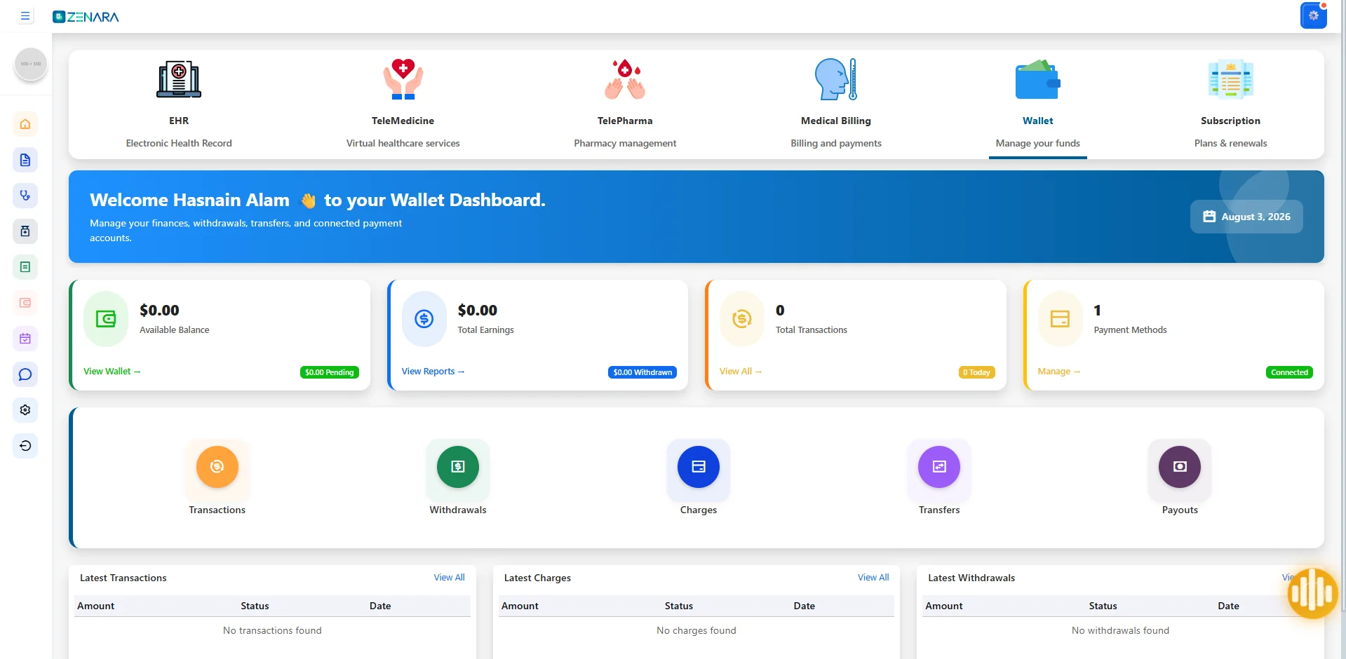
Task: Click View All for Latest Transactions
Action: tap(449, 578)
